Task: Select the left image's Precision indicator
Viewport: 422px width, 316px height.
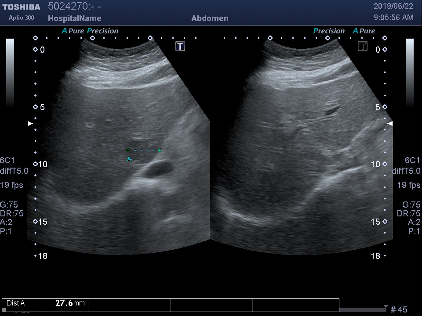Action: tap(103, 31)
